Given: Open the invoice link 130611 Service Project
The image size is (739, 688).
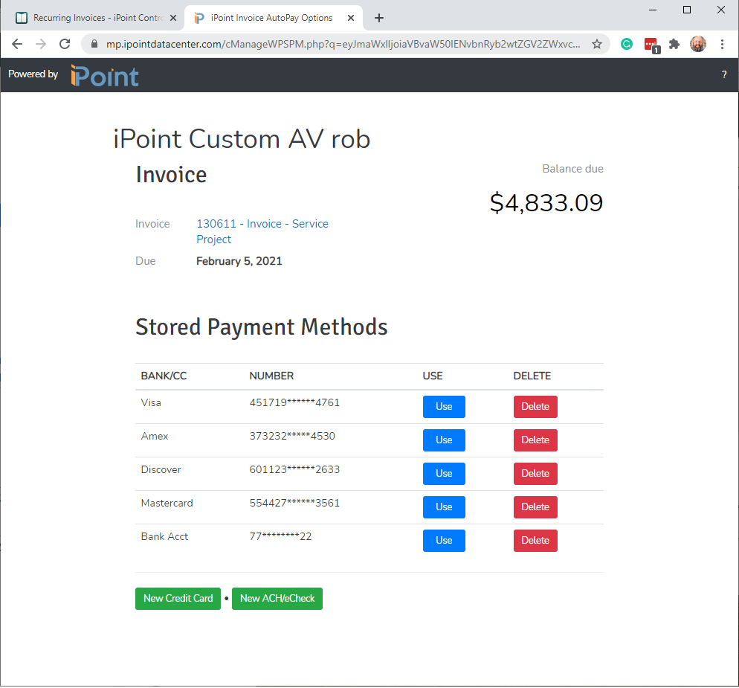Looking at the screenshot, I should 262,223.
